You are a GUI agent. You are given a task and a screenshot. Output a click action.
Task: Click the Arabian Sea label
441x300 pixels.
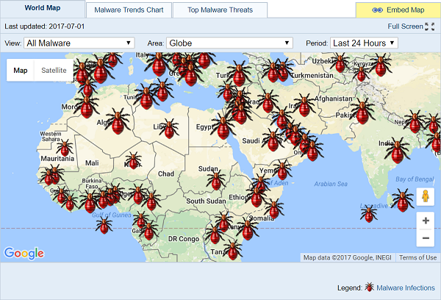point(331,184)
